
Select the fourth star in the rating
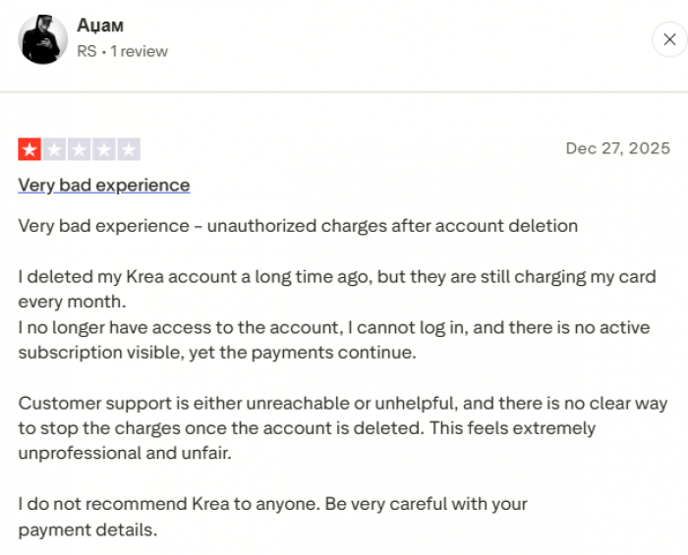[104, 149]
